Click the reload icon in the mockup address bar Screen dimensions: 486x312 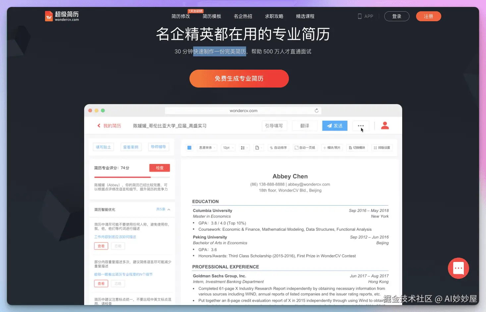316,110
